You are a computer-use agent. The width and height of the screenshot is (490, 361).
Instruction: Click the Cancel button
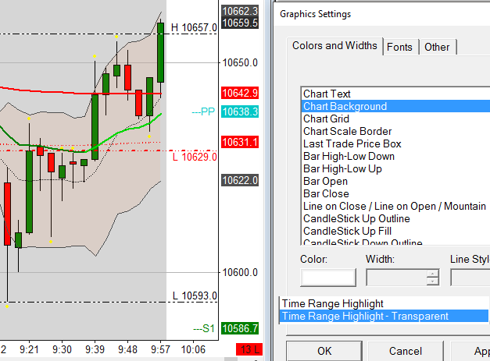tap(406, 351)
